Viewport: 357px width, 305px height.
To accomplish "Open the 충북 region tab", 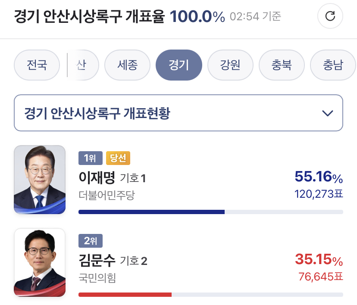I will [x=282, y=65].
